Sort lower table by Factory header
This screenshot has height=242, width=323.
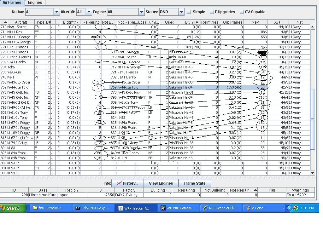[x=129, y=190]
